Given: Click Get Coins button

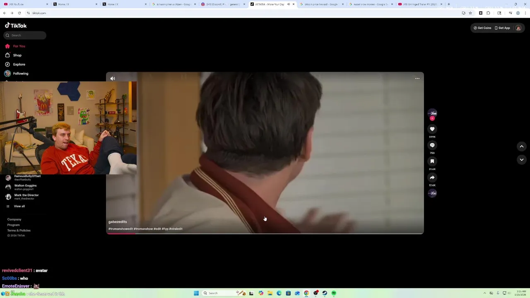Looking at the screenshot, I should (x=482, y=28).
